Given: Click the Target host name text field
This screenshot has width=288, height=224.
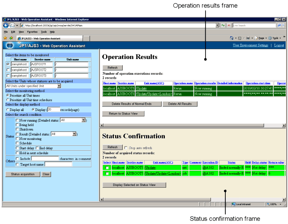Looking at the screenshot, I should coord(58,165).
